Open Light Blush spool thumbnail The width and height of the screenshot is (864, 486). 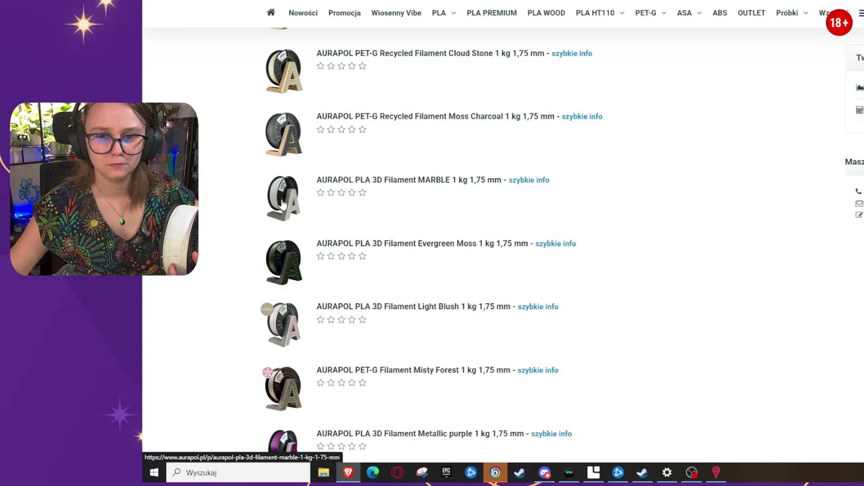(283, 324)
